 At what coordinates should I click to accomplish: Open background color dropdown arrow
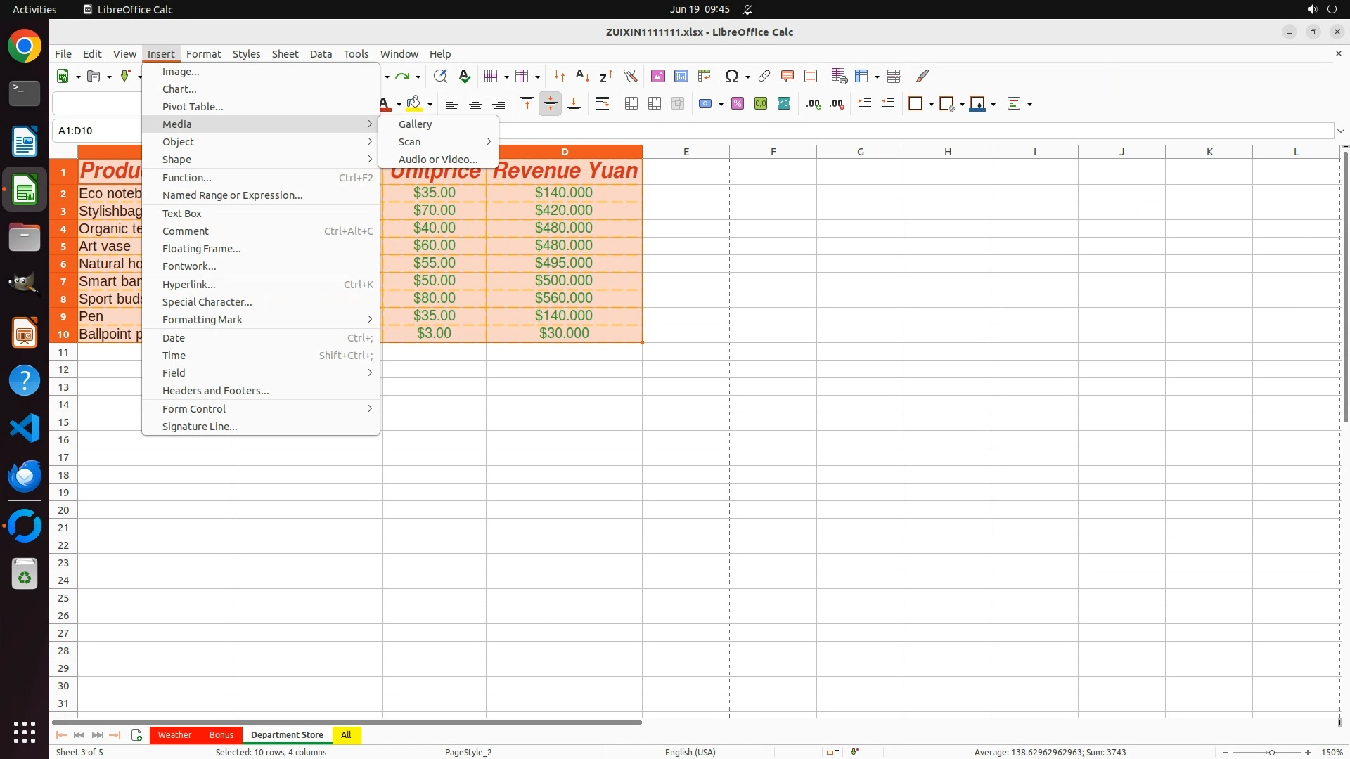(x=430, y=105)
